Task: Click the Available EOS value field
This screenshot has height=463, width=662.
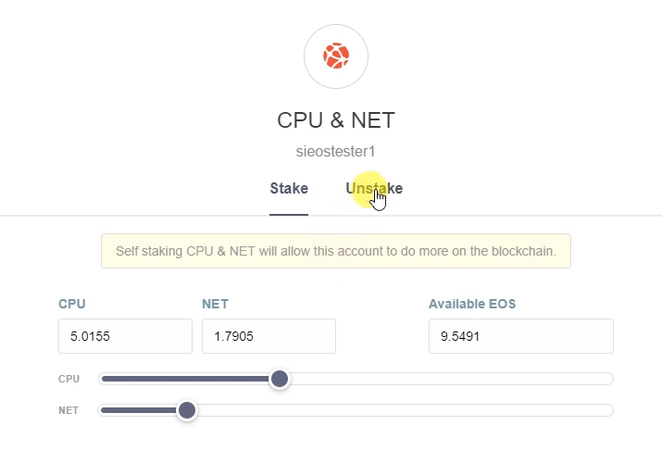Action: 520,336
